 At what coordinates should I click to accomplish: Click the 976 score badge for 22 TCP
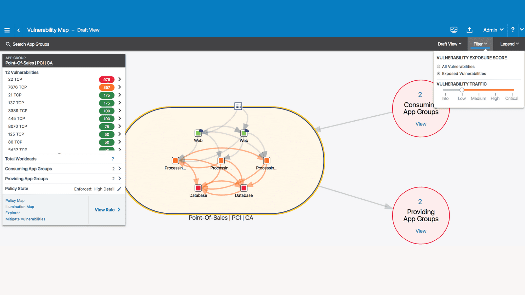[x=107, y=80]
